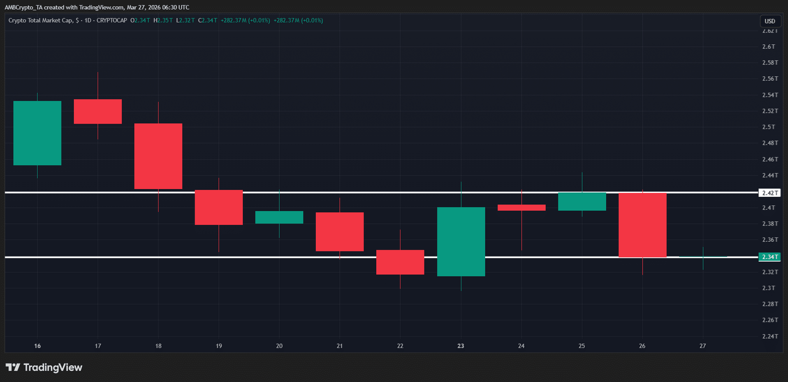Select the red candle on March 17
The image size is (788, 382).
[98, 112]
